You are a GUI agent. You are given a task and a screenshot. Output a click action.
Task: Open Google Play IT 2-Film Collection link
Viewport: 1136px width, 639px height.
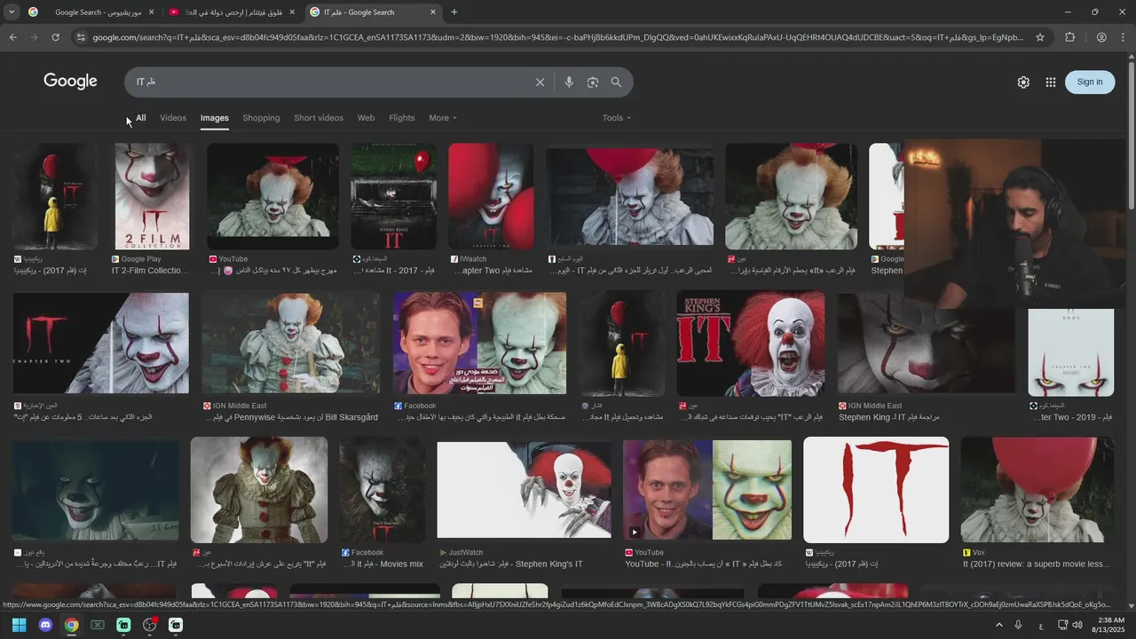click(149, 271)
